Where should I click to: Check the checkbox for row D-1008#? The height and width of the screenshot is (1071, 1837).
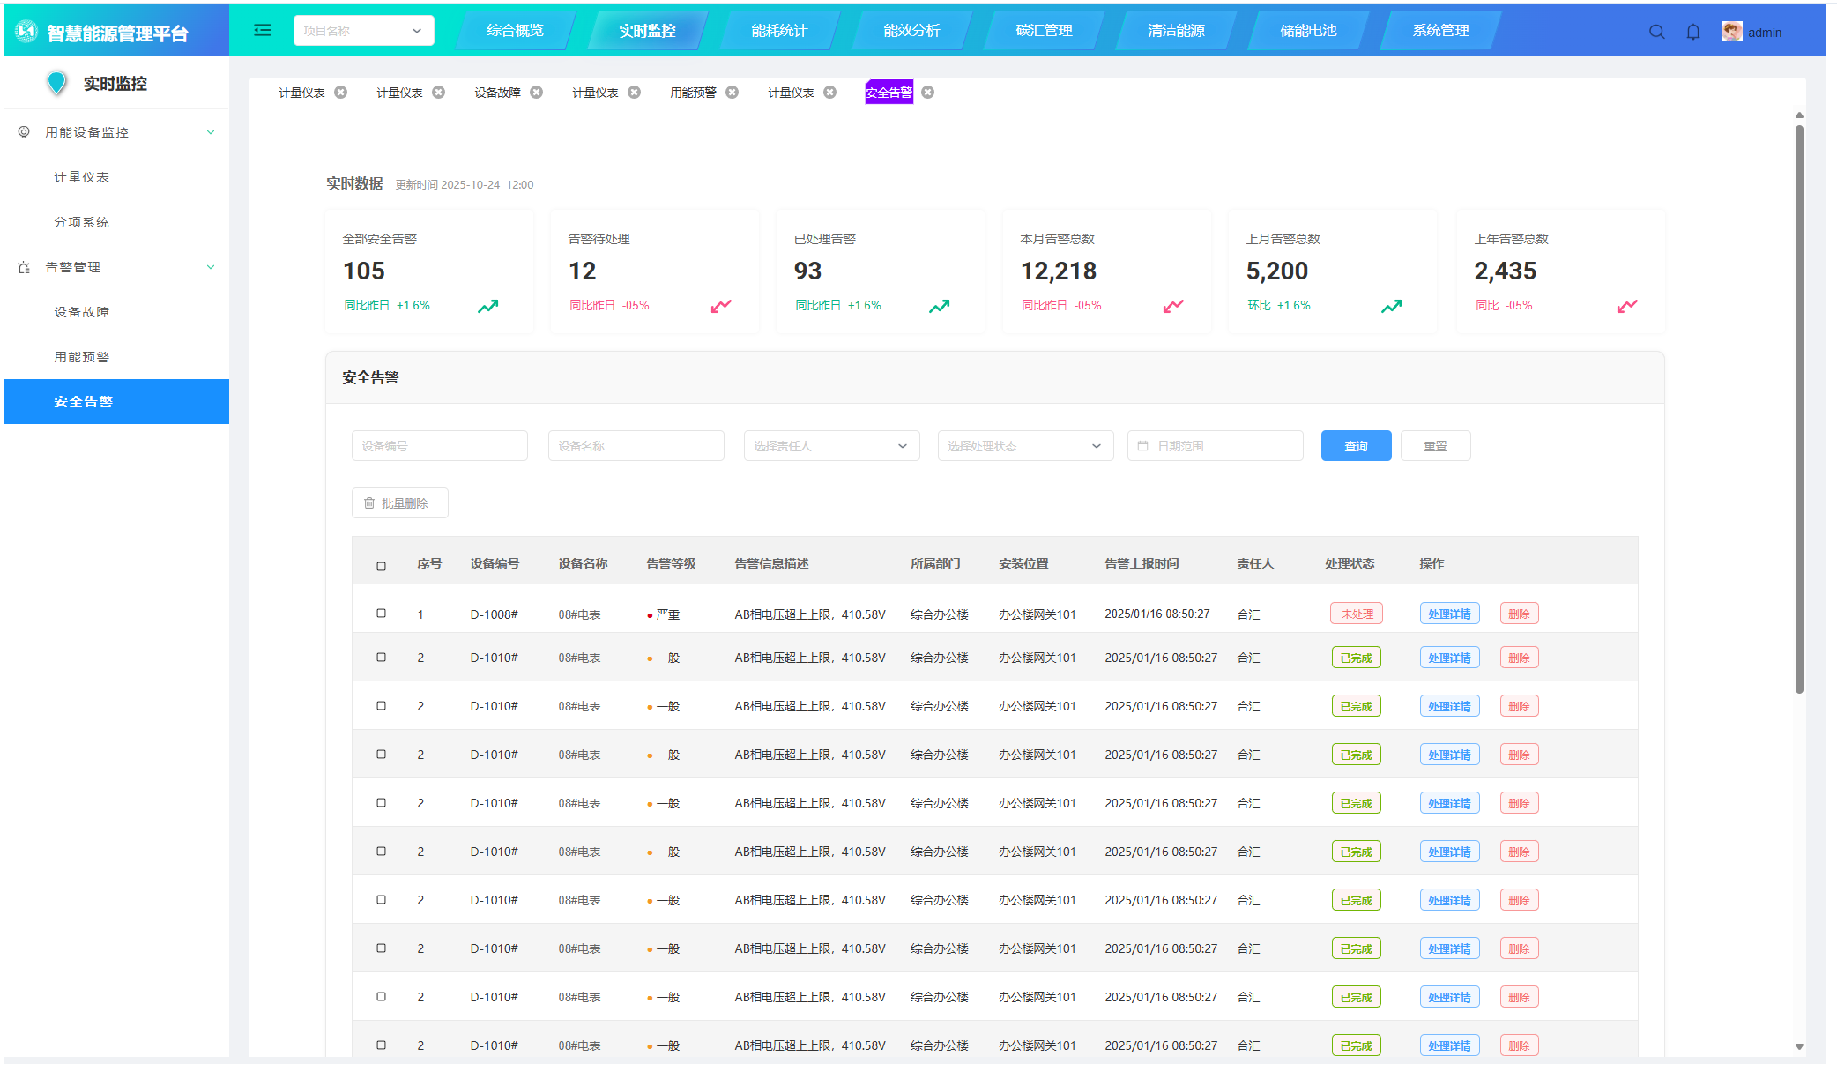point(381,614)
